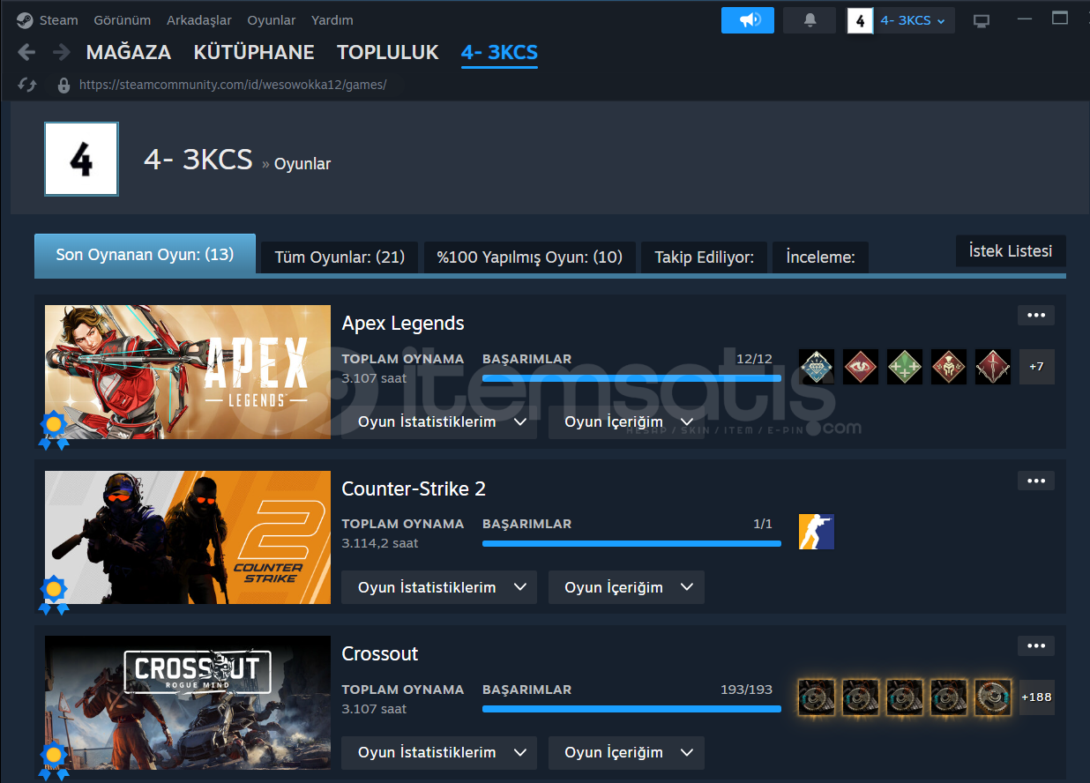The height and width of the screenshot is (783, 1090).
Task: Open the KÜTÜPHANE section
Action: pyautogui.click(x=254, y=52)
